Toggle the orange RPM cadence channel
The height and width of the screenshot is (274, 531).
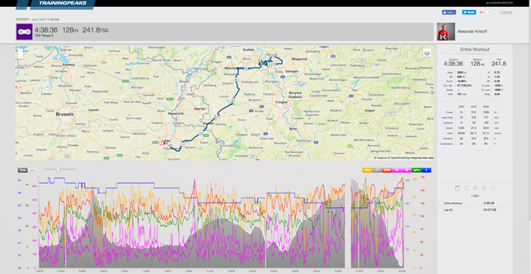[x=367, y=170]
